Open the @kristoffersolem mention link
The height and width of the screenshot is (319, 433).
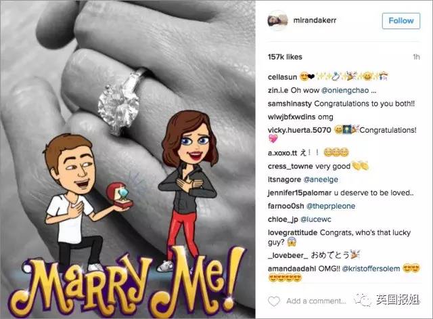[371, 269]
